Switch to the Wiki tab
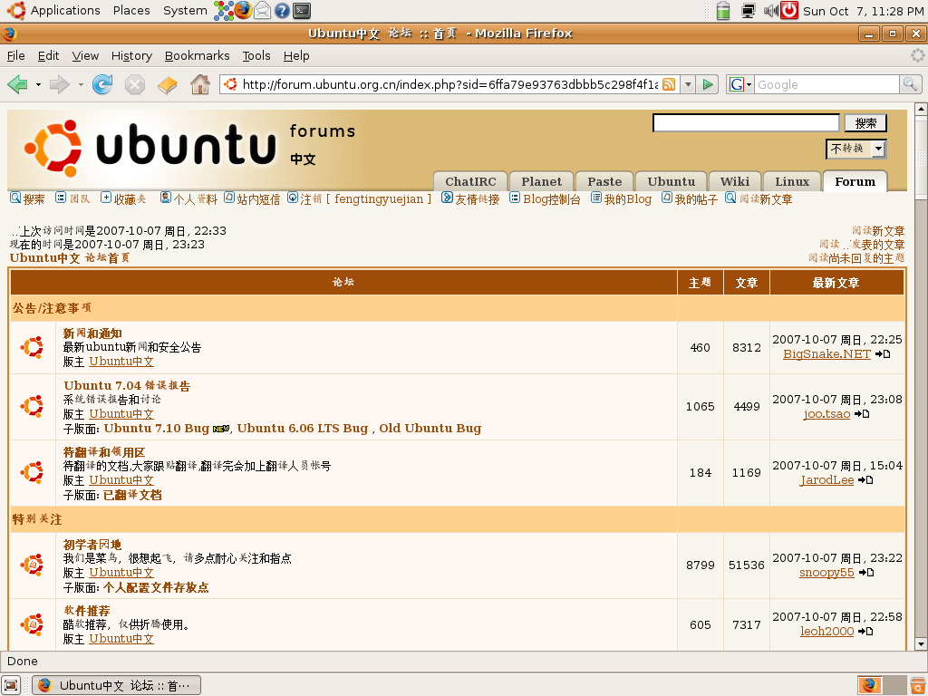 click(x=734, y=181)
